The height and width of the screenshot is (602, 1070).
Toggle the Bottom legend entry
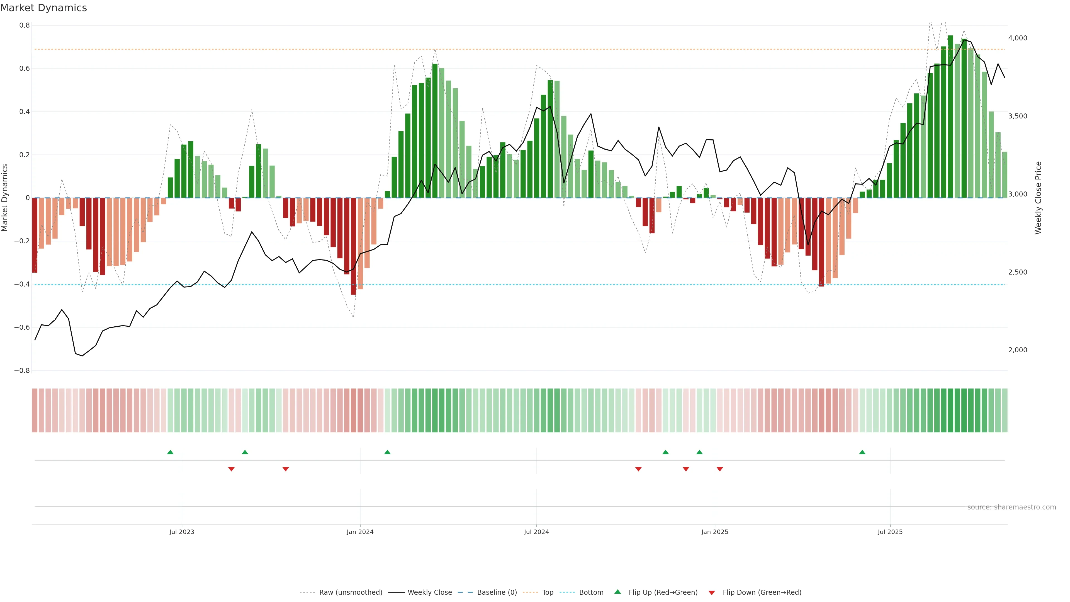coord(591,592)
